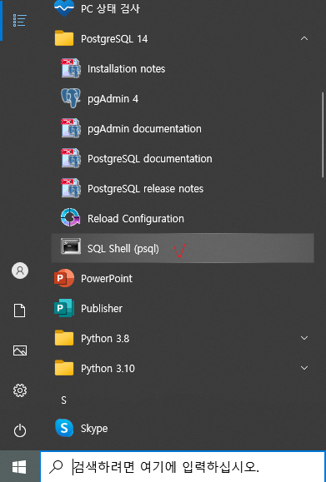
Task: Open the Documents icon in sidebar
Action: tap(20, 311)
